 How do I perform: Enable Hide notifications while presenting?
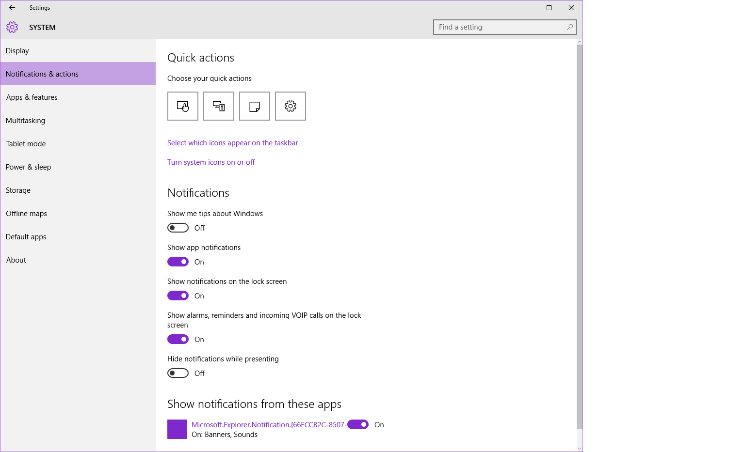click(178, 373)
